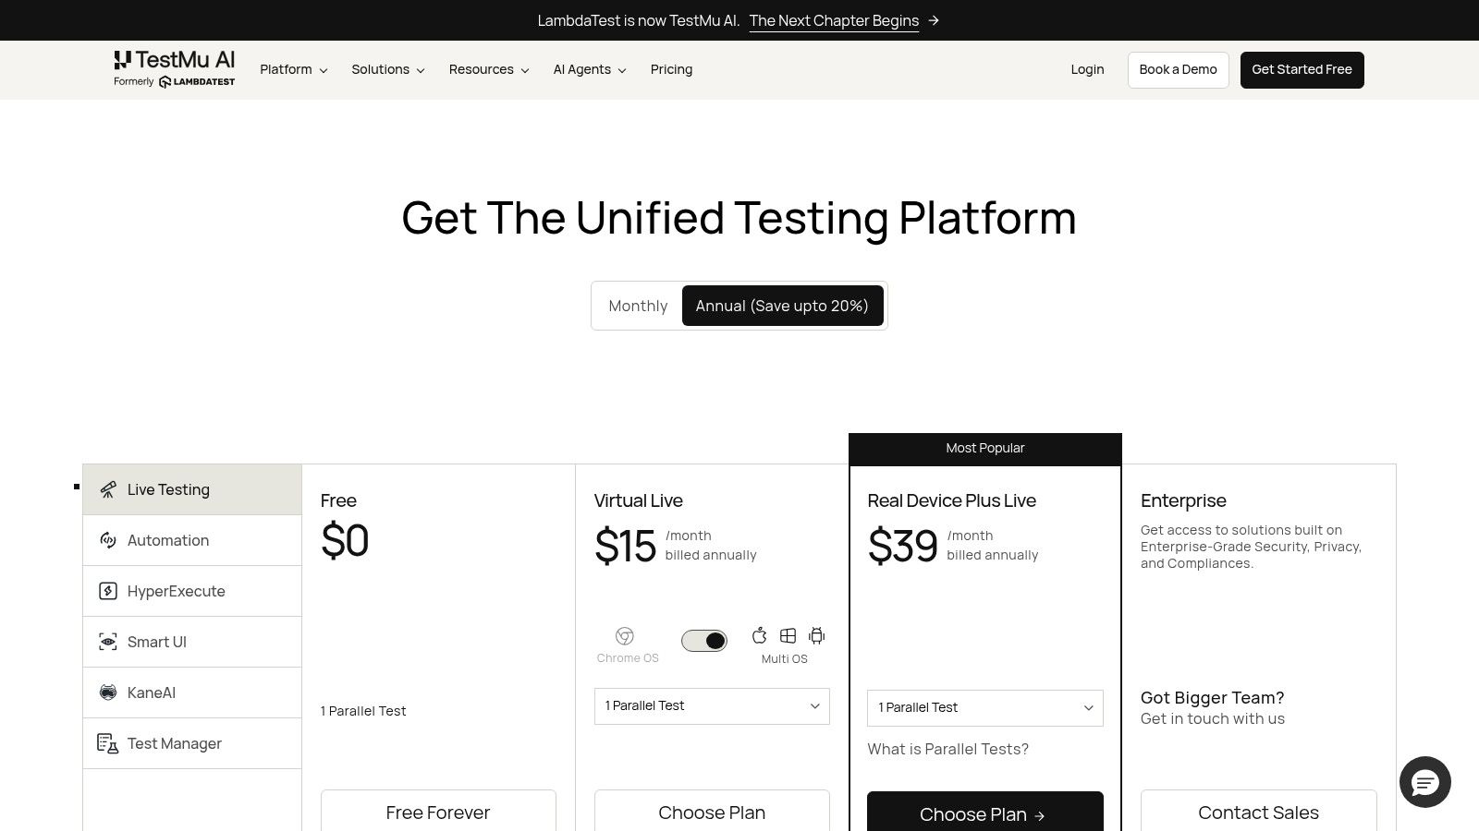Click the Book a Demo button
Image resolution: width=1479 pixels, height=831 pixels.
point(1178,69)
